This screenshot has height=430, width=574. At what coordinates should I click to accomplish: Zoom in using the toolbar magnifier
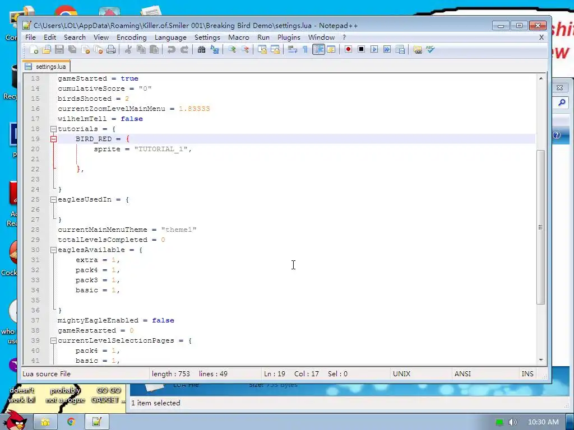(232, 49)
